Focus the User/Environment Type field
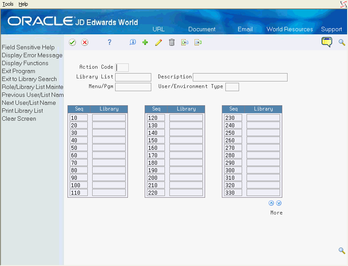 pos(232,87)
